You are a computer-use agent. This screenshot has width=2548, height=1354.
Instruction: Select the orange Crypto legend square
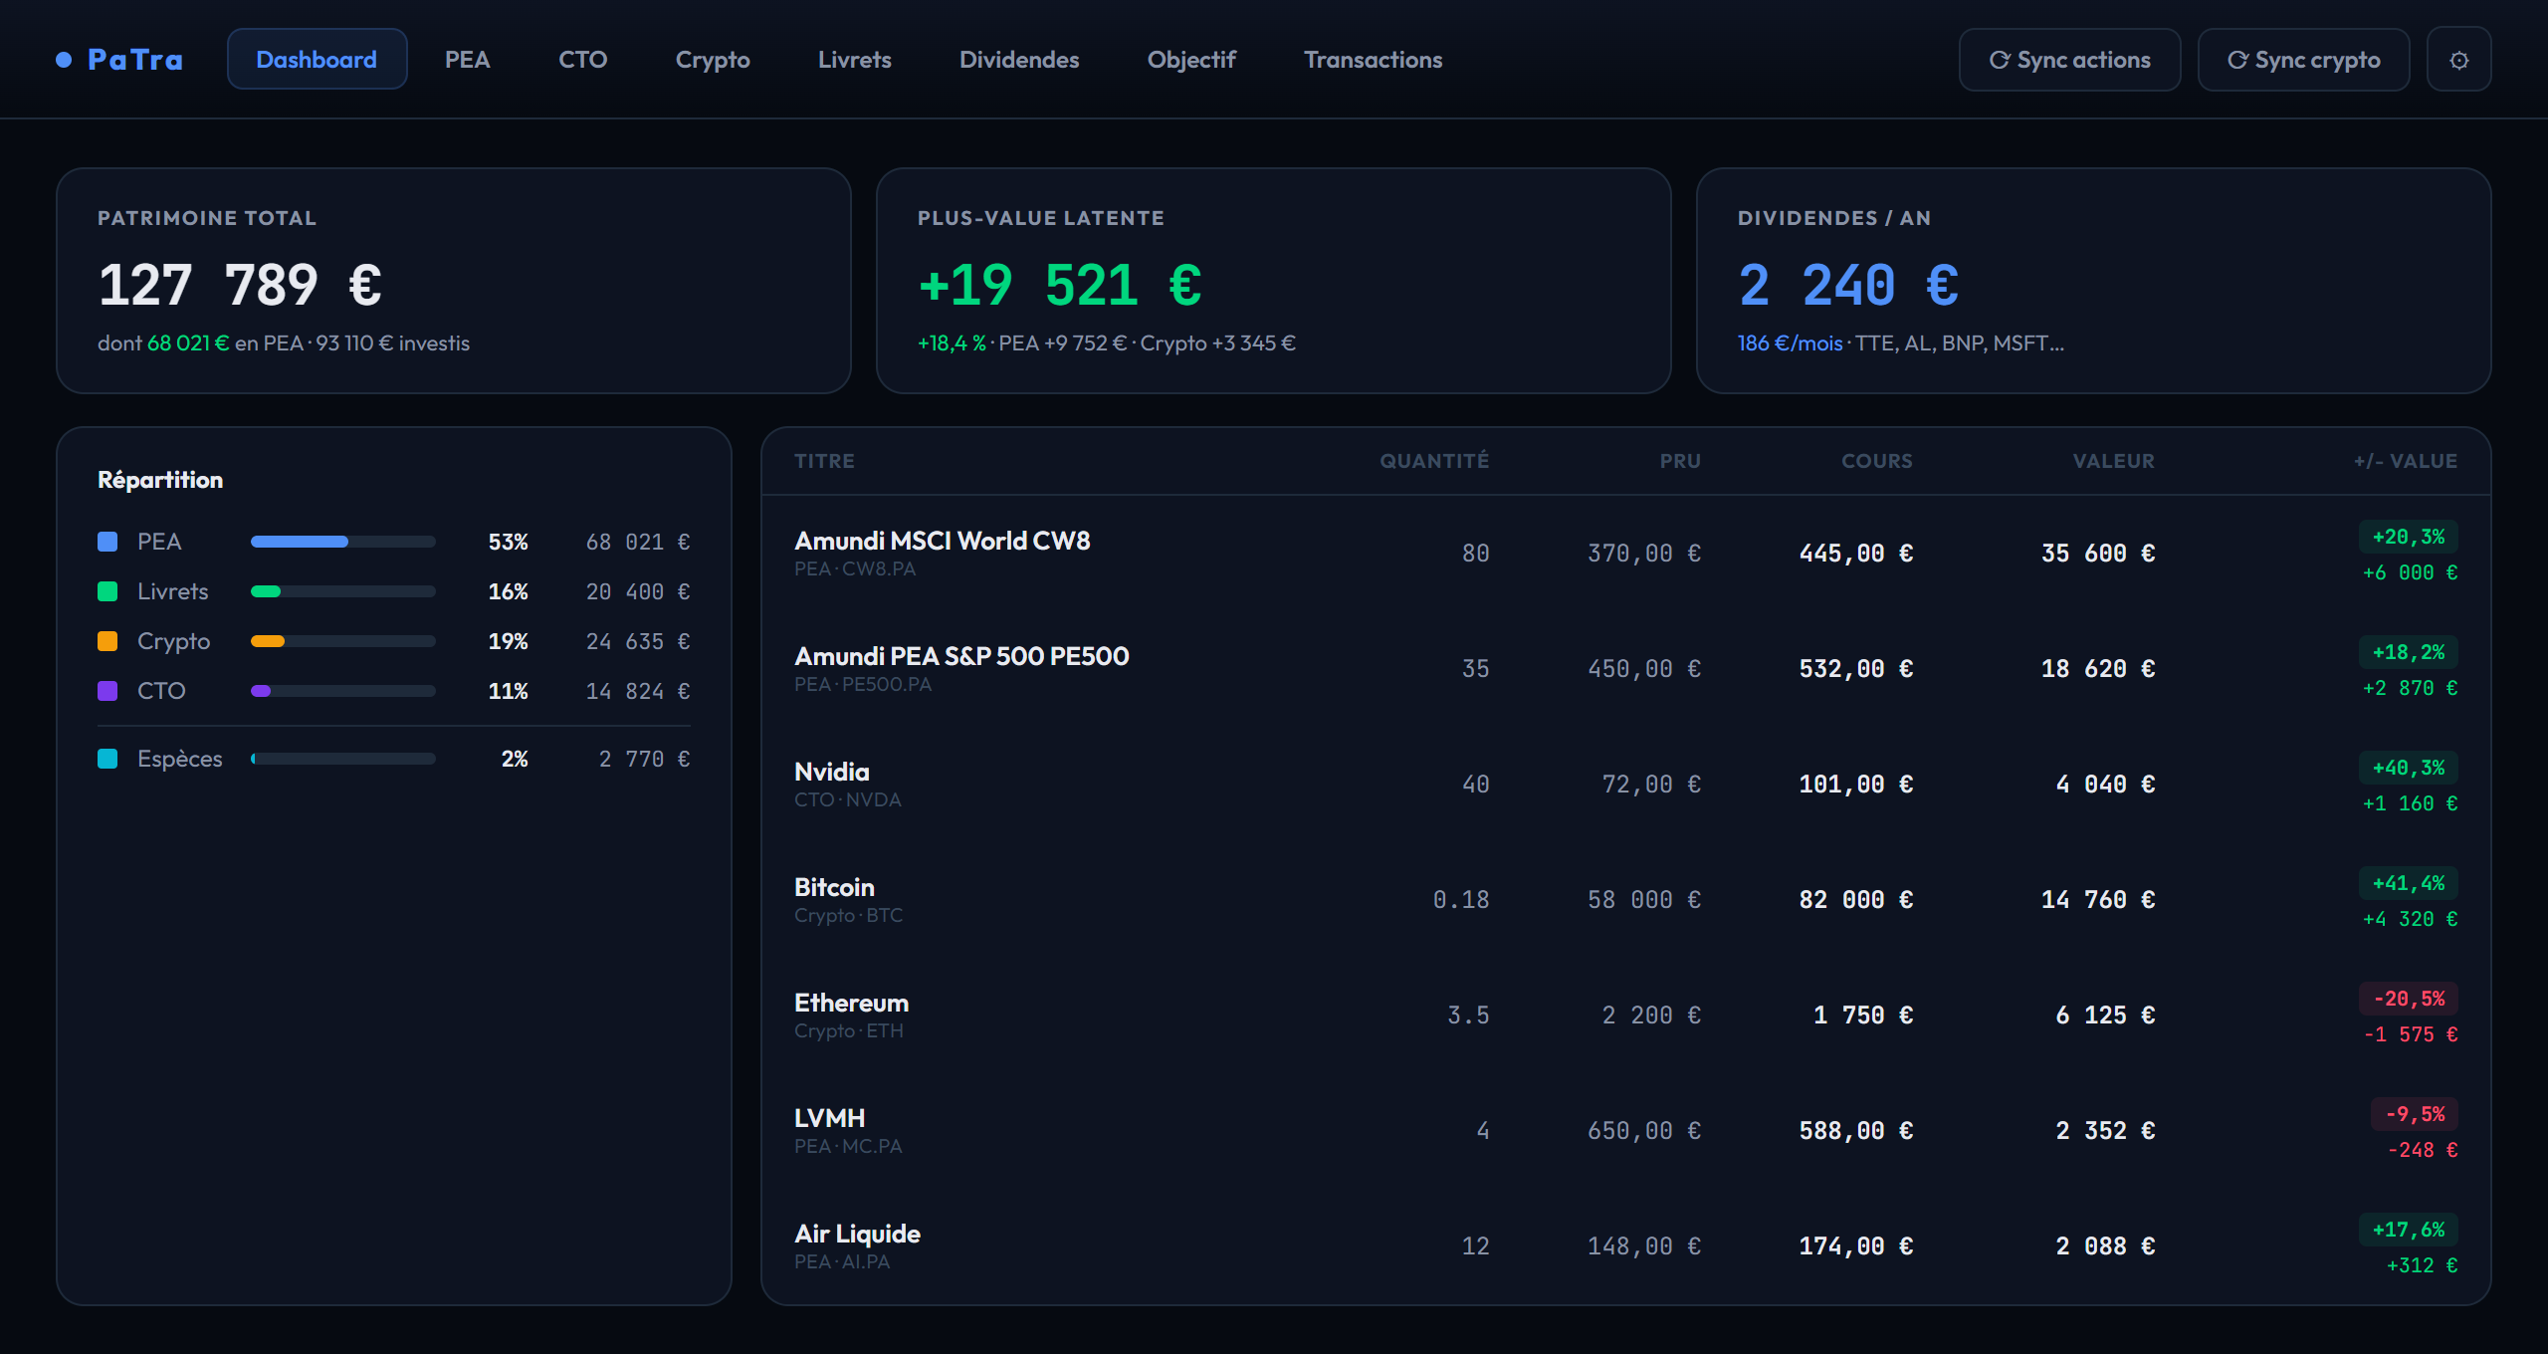click(107, 641)
